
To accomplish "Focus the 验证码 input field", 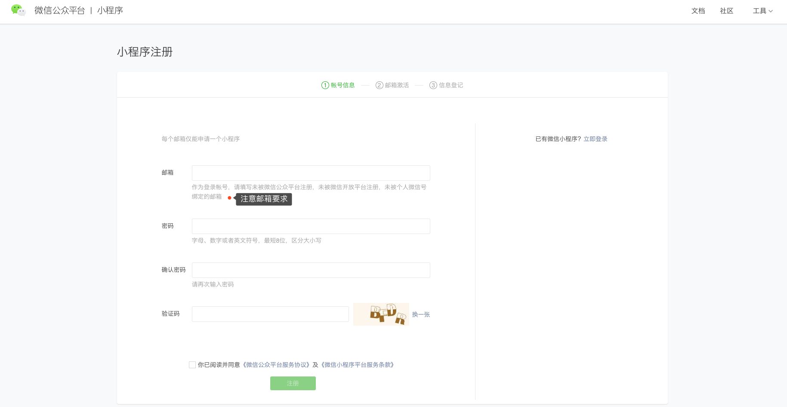I will tap(270, 314).
